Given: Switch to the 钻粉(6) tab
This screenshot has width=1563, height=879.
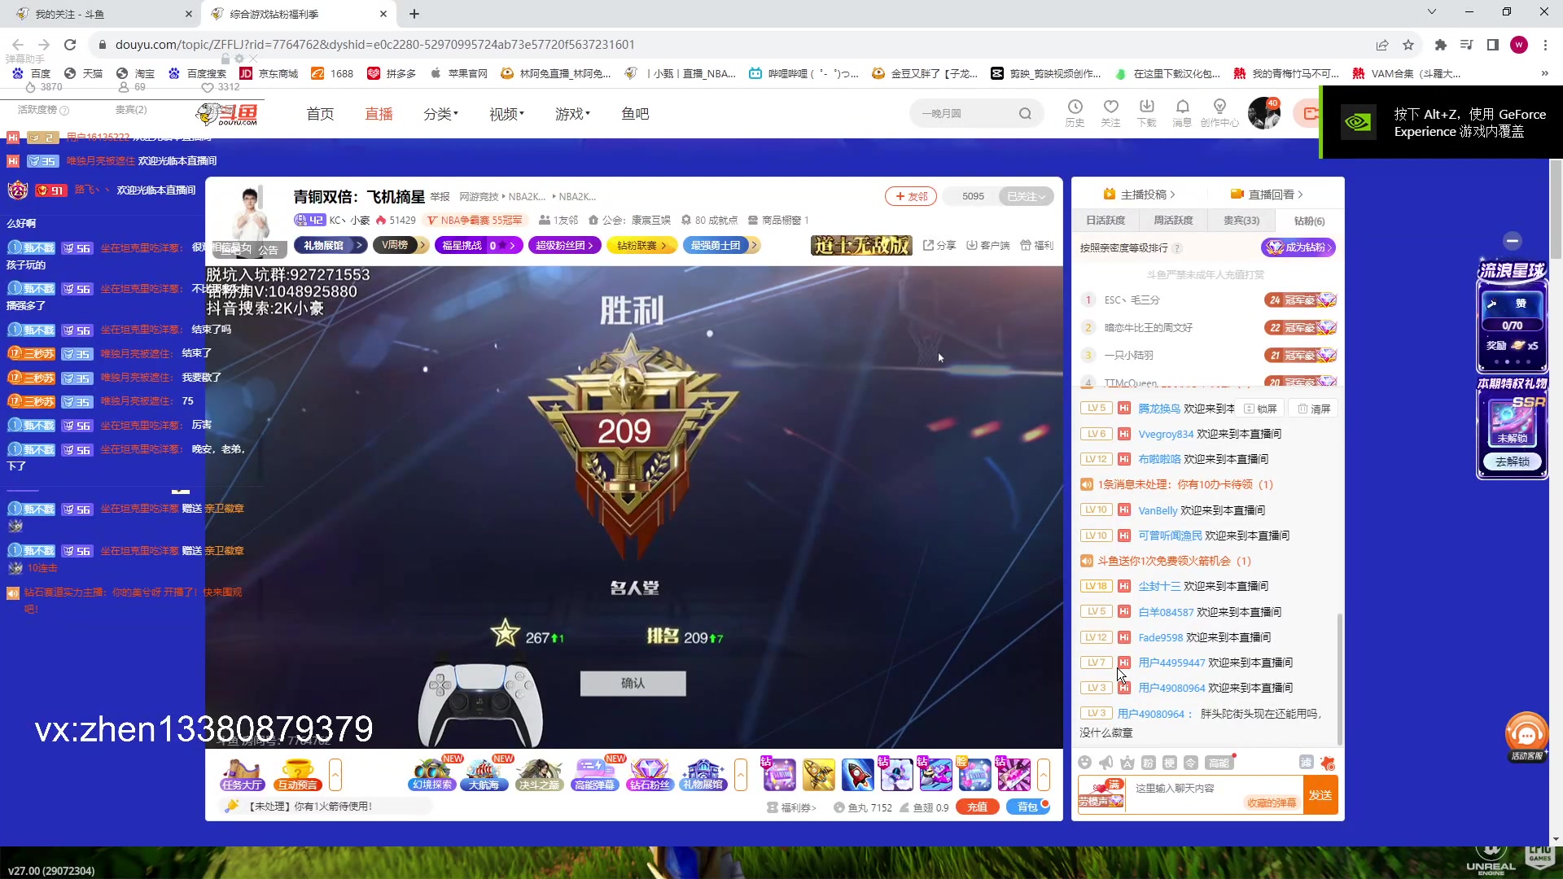Looking at the screenshot, I should tap(1309, 221).
